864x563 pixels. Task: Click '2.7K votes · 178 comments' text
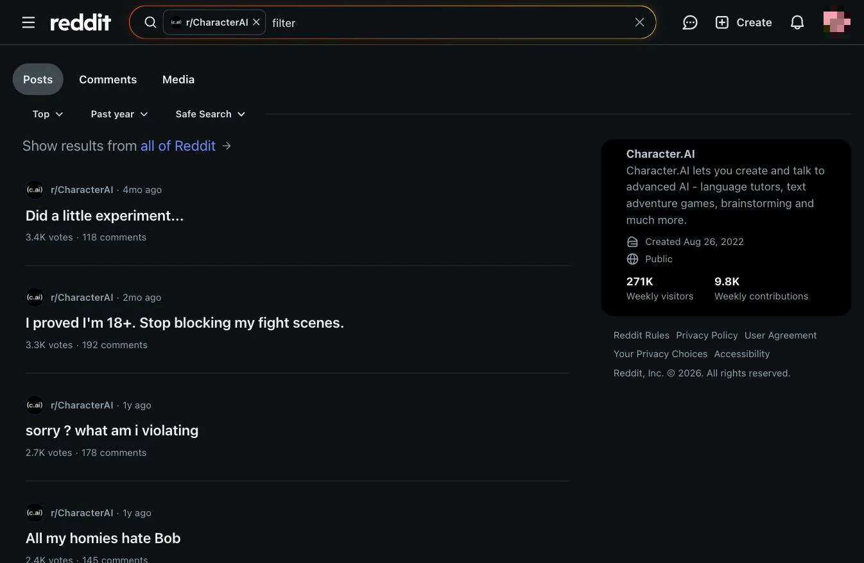point(86,453)
